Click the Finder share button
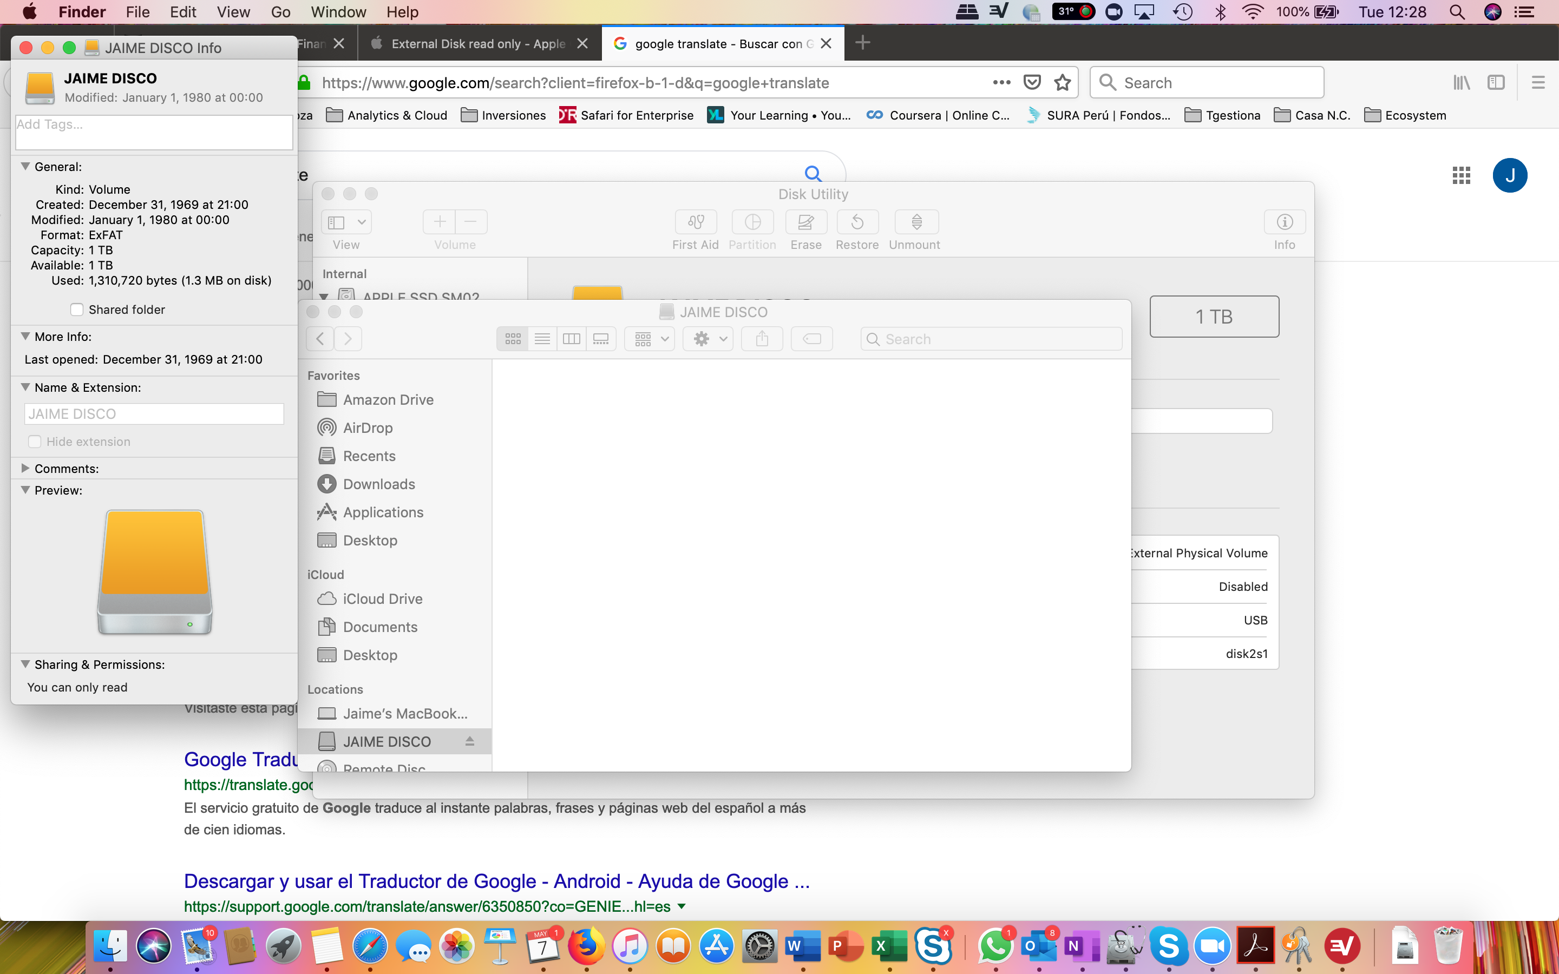Viewport: 1559px width, 974px height. pos(762,339)
